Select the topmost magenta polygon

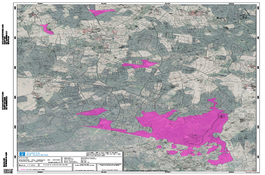point(101,12)
